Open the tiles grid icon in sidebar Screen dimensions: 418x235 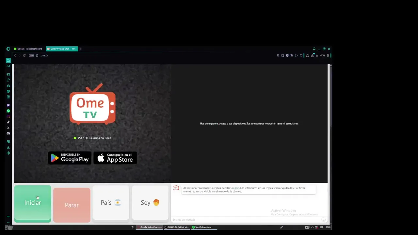click(x=8, y=142)
